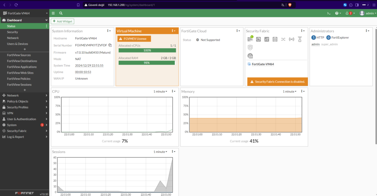Open the Memory widget options menu
This screenshot has width=377, height=196.
pyautogui.click(x=303, y=91)
